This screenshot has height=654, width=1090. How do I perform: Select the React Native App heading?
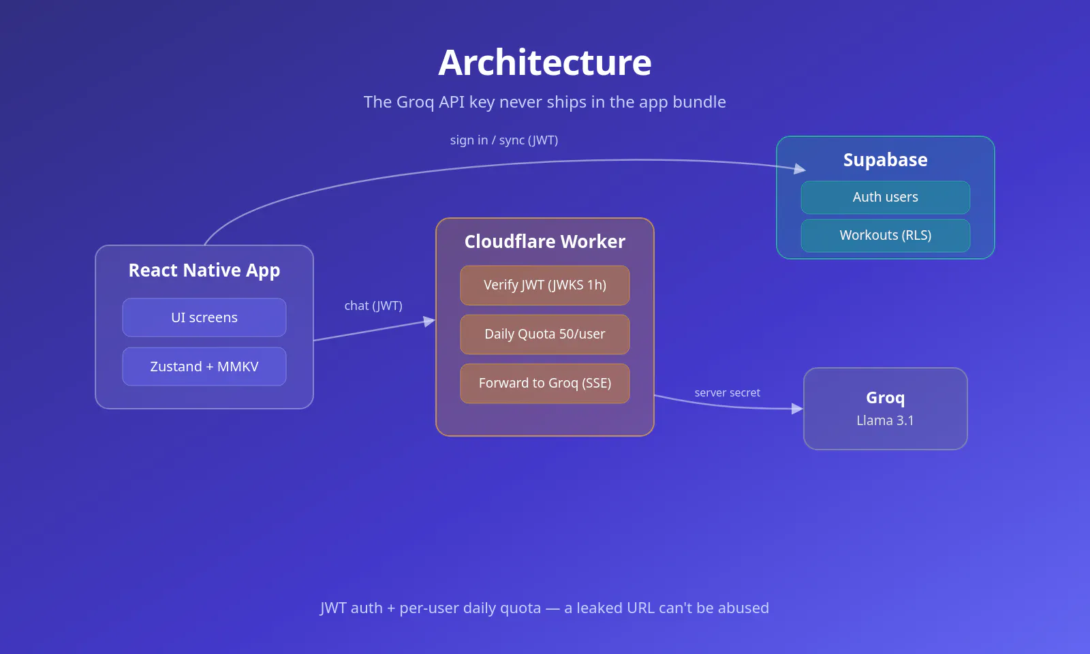204,270
